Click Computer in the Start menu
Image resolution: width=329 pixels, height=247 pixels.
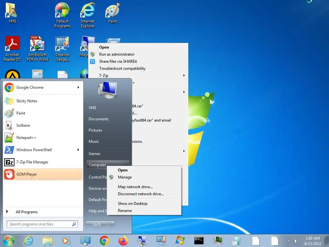pyautogui.click(x=108, y=165)
